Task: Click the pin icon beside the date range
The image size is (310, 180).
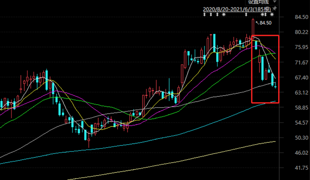Action: [x=275, y=9]
